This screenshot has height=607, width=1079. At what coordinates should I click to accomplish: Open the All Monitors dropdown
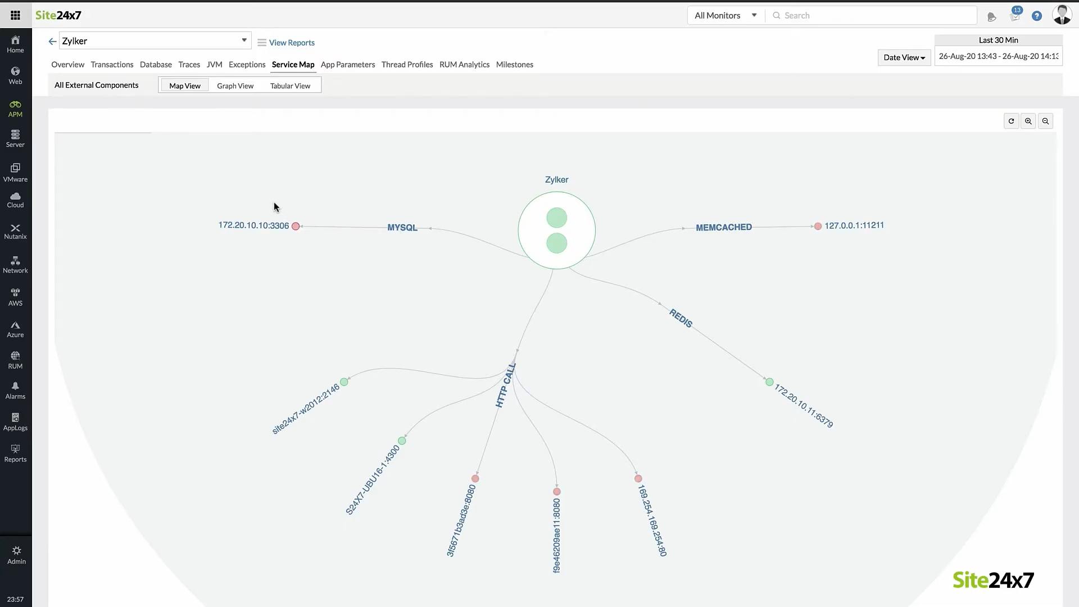(726, 15)
